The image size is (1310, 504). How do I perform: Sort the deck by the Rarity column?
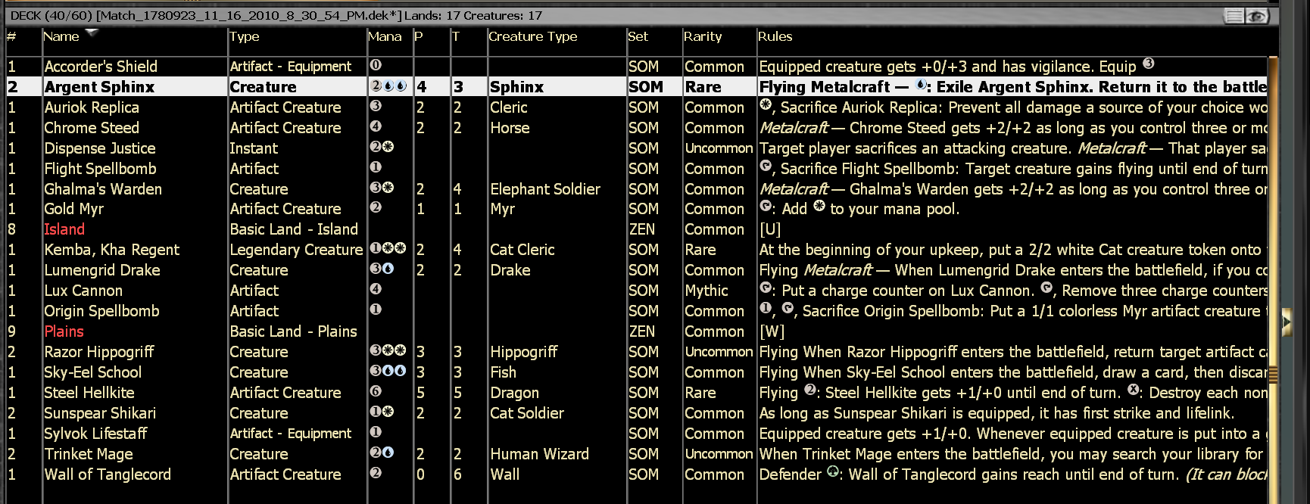click(703, 36)
